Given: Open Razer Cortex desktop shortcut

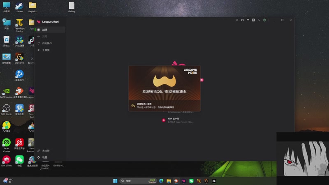Looking at the screenshot, I should point(6,146).
